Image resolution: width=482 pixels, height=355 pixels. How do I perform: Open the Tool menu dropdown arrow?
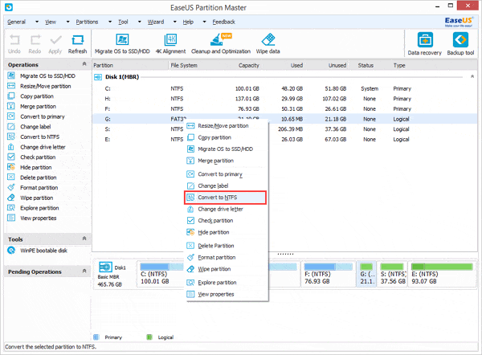(x=140, y=22)
